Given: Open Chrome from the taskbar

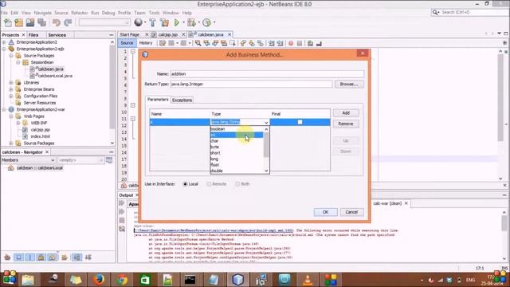Looking at the screenshot, I should point(122,280).
